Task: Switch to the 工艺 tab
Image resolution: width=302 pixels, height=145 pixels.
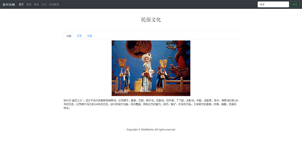Action: (79, 36)
